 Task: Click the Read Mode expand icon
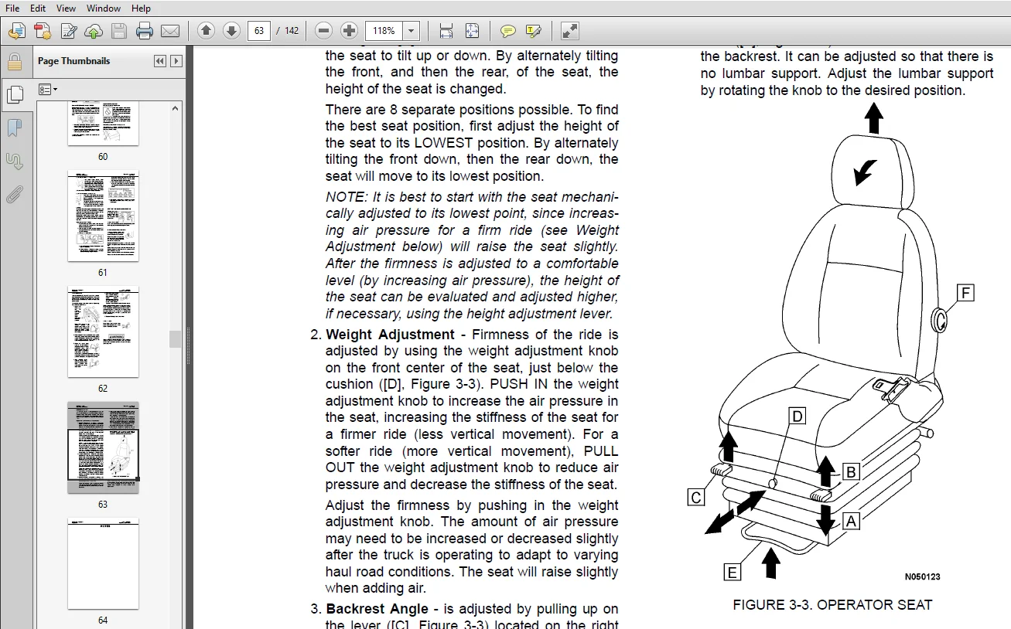tap(569, 31)
